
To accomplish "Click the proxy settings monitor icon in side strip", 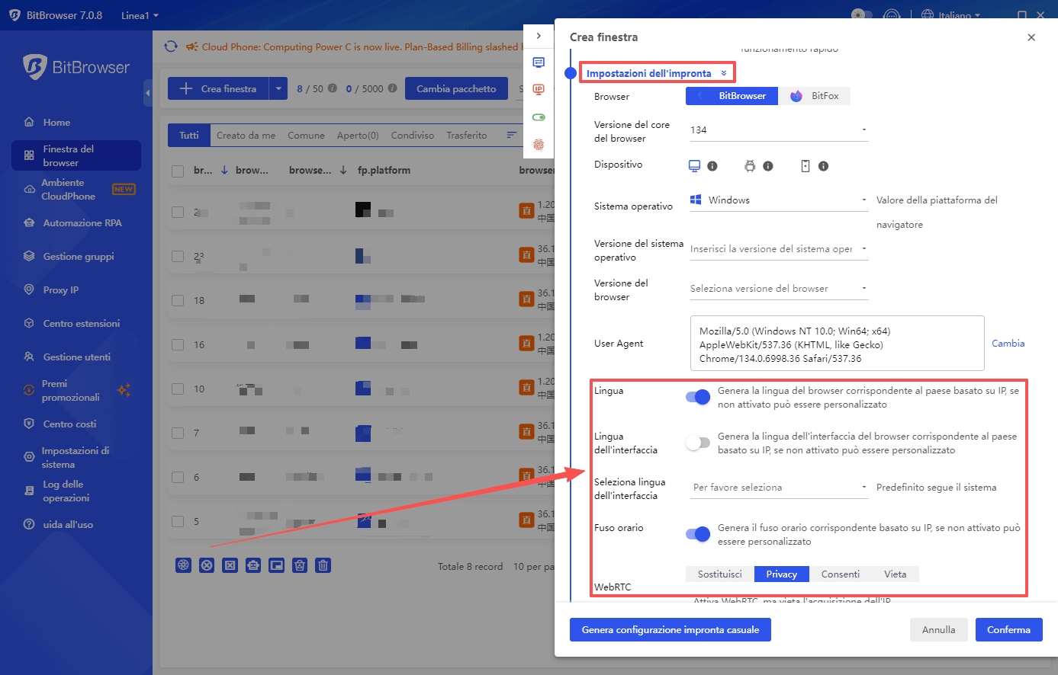I will (539, 62).
